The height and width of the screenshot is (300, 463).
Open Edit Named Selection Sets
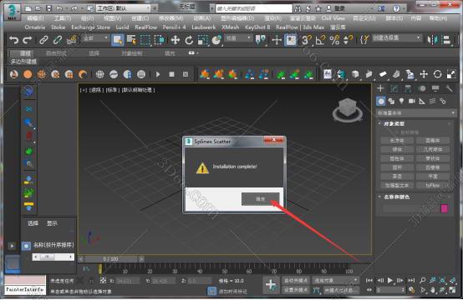pos(364,40)
